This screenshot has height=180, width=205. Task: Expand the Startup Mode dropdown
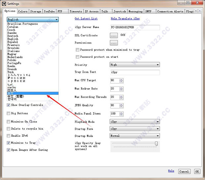[135, 136]
